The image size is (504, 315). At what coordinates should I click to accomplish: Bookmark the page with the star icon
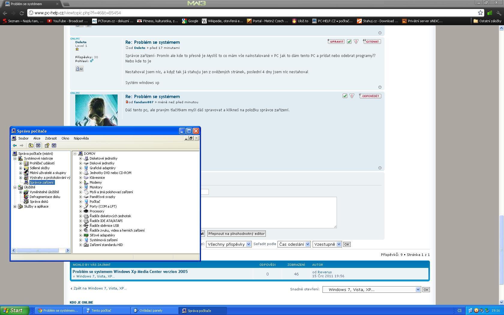click(x=481, y=13)
